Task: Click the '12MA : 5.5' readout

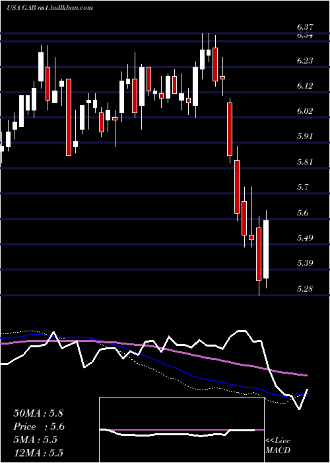Action: pos(38,453)
